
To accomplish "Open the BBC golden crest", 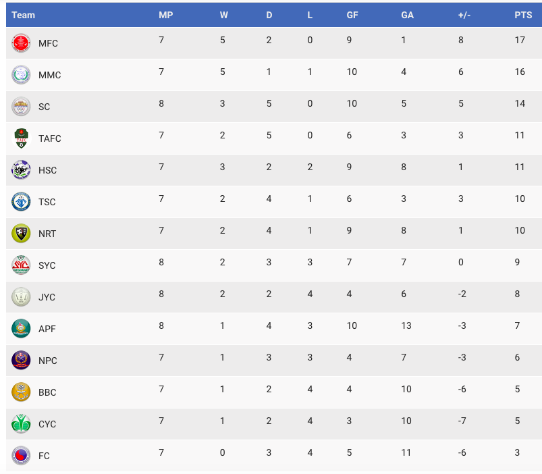I will [x=21, y=392].
